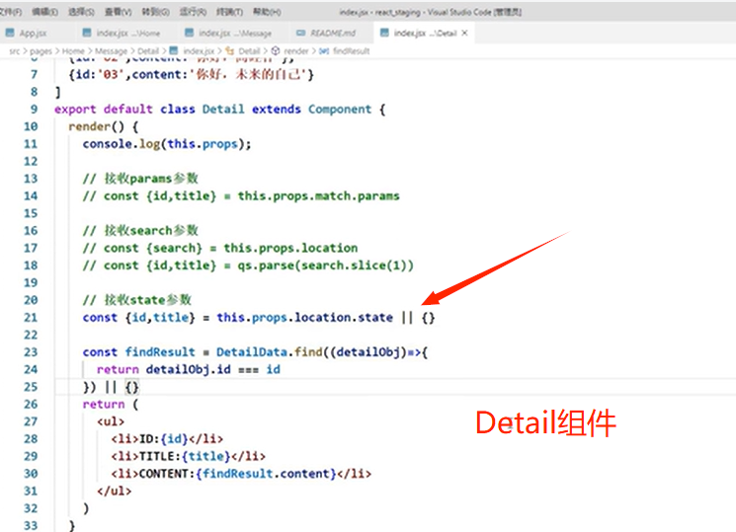Open the 文件(F) menu
The height and width of the screenshot is (532, 736).
[10, 12]
